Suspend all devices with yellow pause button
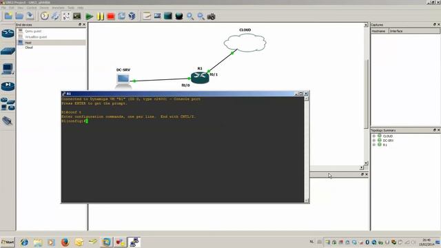 click(x=101, y=17)
